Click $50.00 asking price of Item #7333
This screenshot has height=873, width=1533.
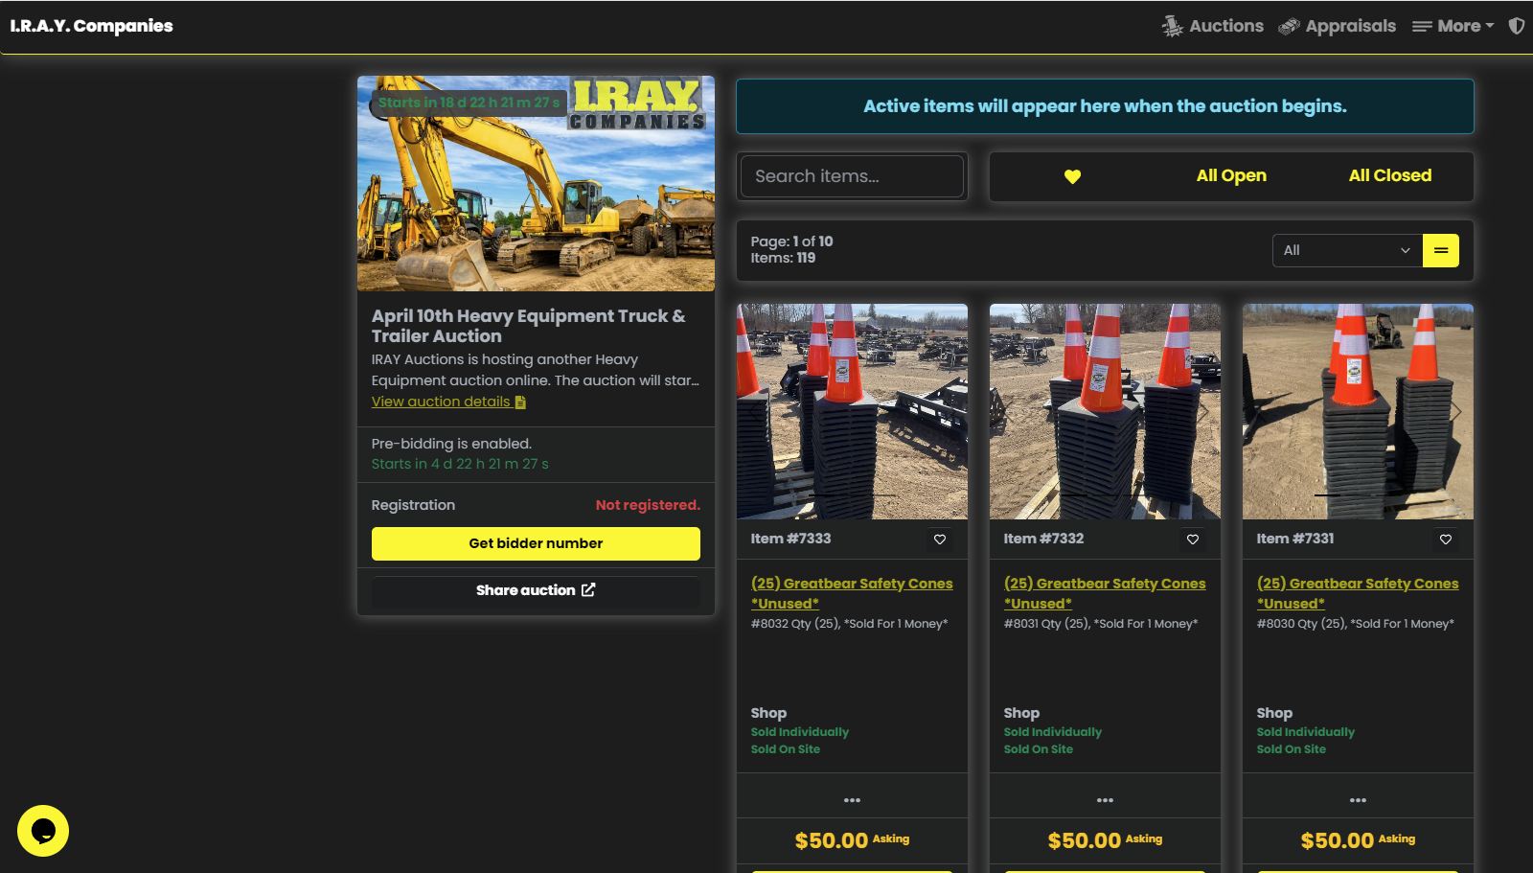pos(832,840)
